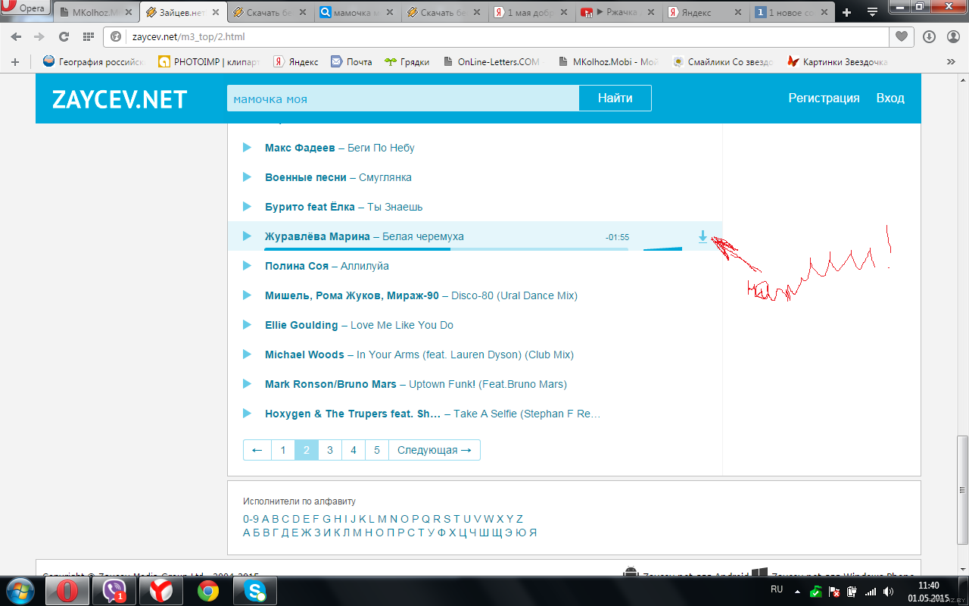
Task: Play Mark Ronson Uptown Funk track
Action: tap(247, 384)
